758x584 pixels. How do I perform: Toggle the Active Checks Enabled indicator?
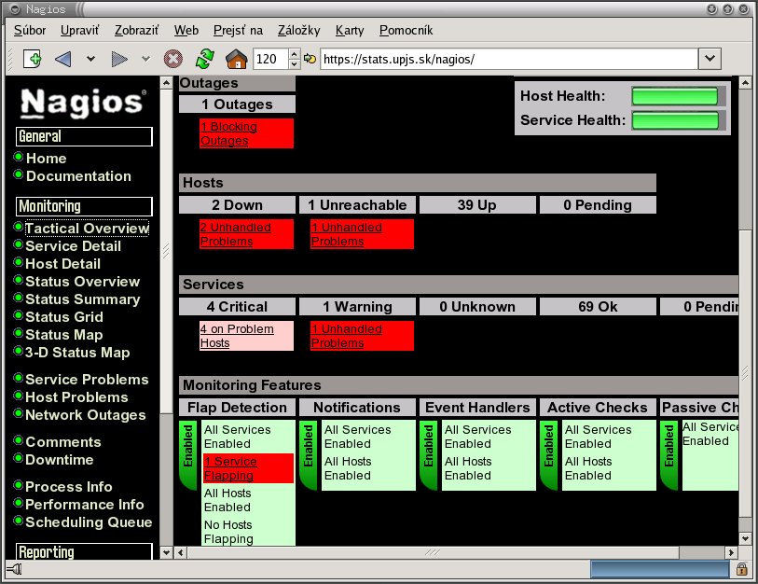click(549, 455)
